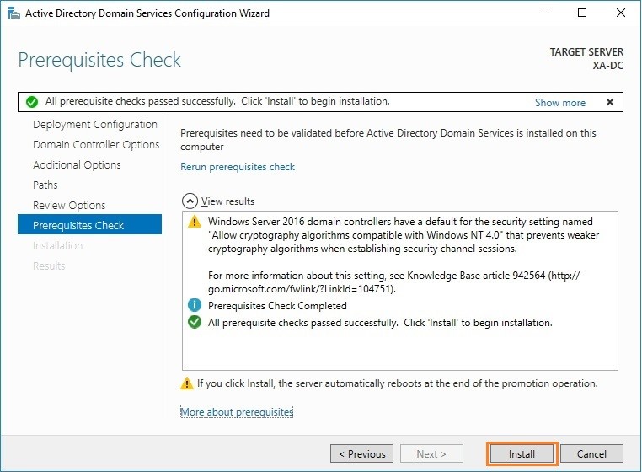The width and height of the screenshot is (642, 472).
Task: Select highlighted Prerequisites Check step
Action: coord(89,224)
